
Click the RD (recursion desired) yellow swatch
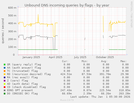pyautogui.click(x=5, y=74)
